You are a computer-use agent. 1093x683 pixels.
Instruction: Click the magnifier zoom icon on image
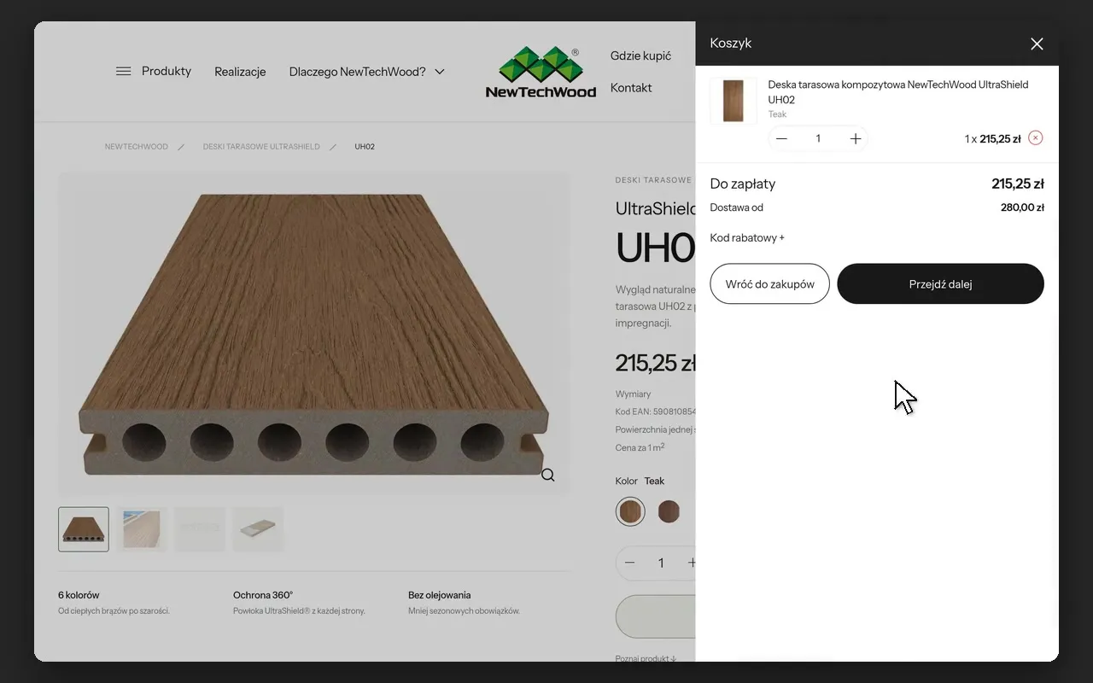pos(548,476)
